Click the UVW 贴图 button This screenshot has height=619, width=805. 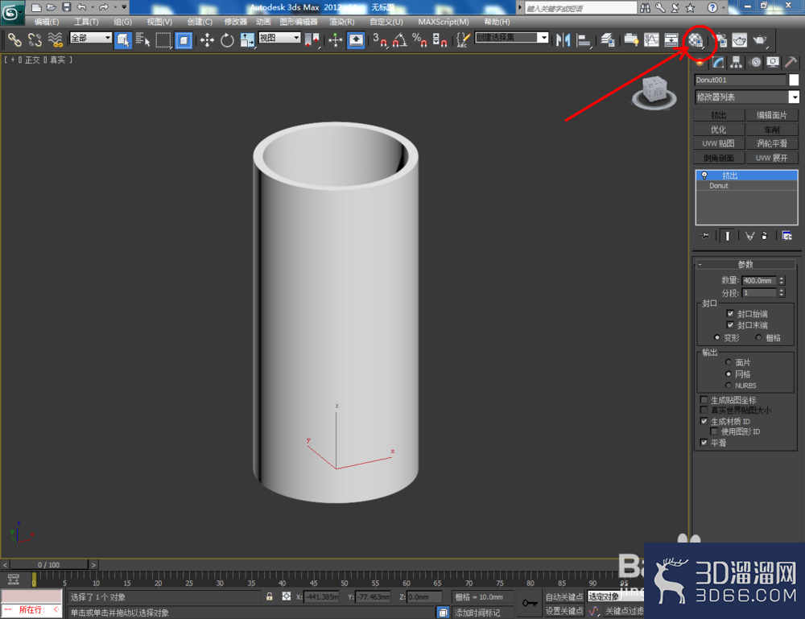pos(719,144)
